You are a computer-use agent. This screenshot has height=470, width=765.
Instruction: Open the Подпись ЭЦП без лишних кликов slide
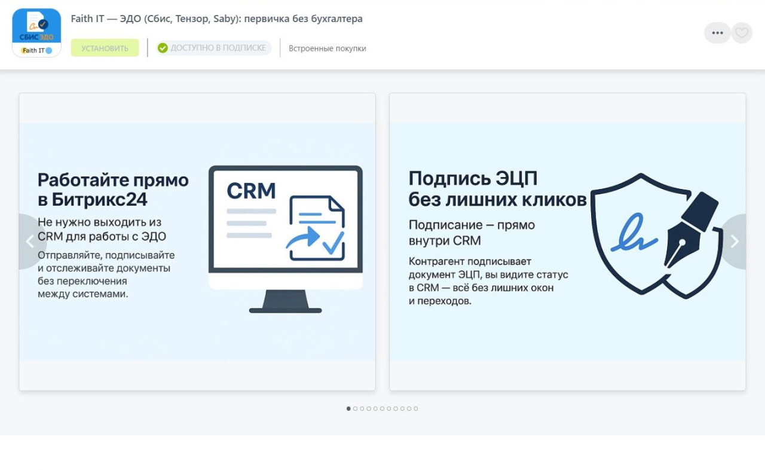pyautogui.click(x=567, y=242)
